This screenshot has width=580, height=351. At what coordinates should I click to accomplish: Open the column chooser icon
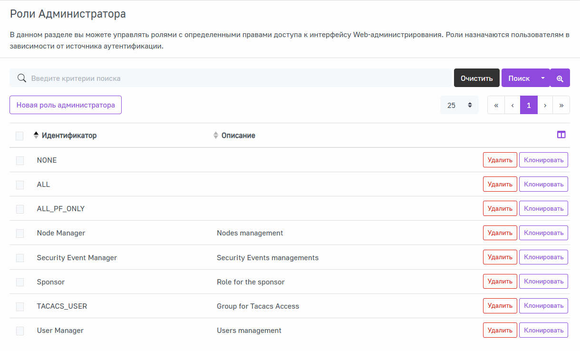click(561, 135)
